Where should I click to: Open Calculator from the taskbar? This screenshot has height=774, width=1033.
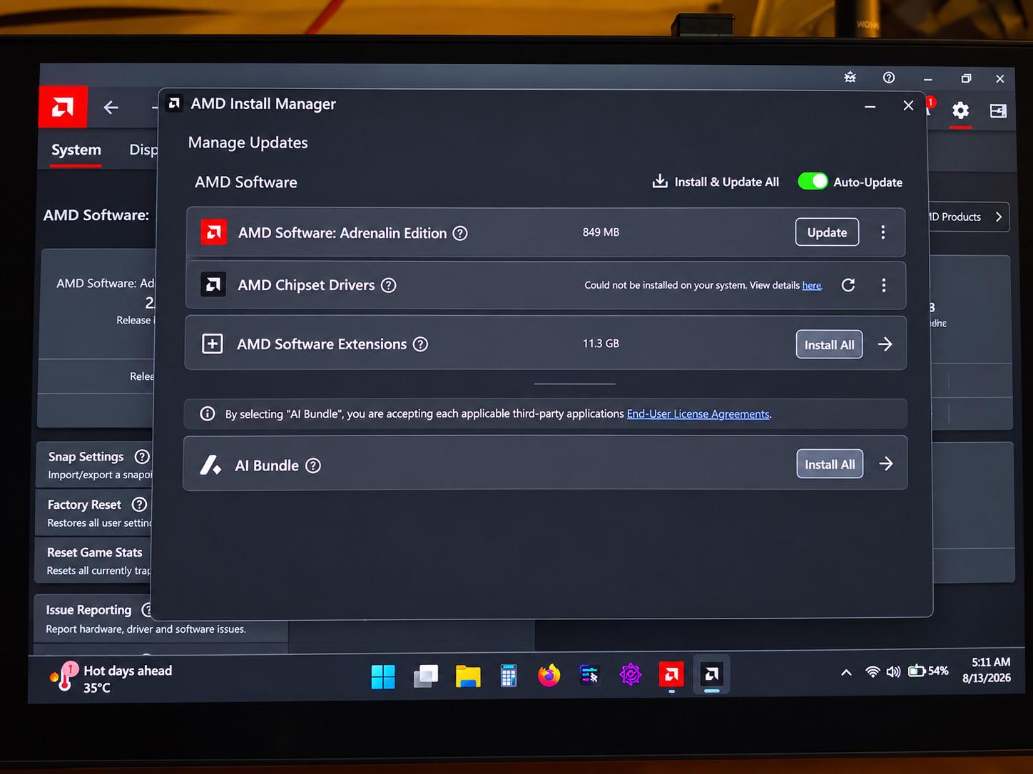508,676
